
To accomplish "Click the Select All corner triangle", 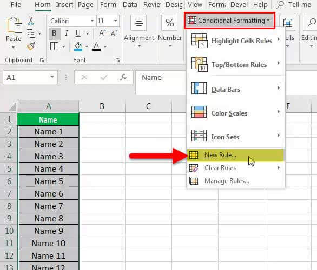I will pos(12,107).
